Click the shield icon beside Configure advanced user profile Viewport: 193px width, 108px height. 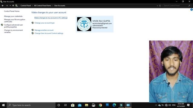(2, 25)
